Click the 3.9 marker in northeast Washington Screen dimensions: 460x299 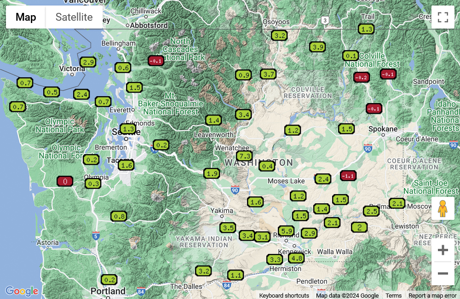coord(317,47)
